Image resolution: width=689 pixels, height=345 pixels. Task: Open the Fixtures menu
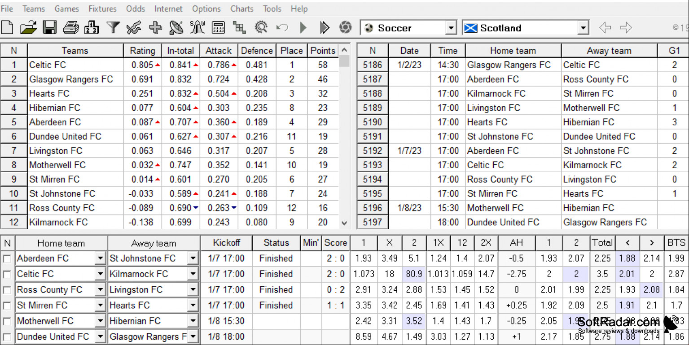(x=102, y=9)
